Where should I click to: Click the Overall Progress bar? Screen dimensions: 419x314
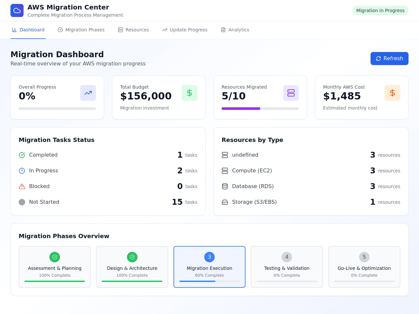click(57, 109)
